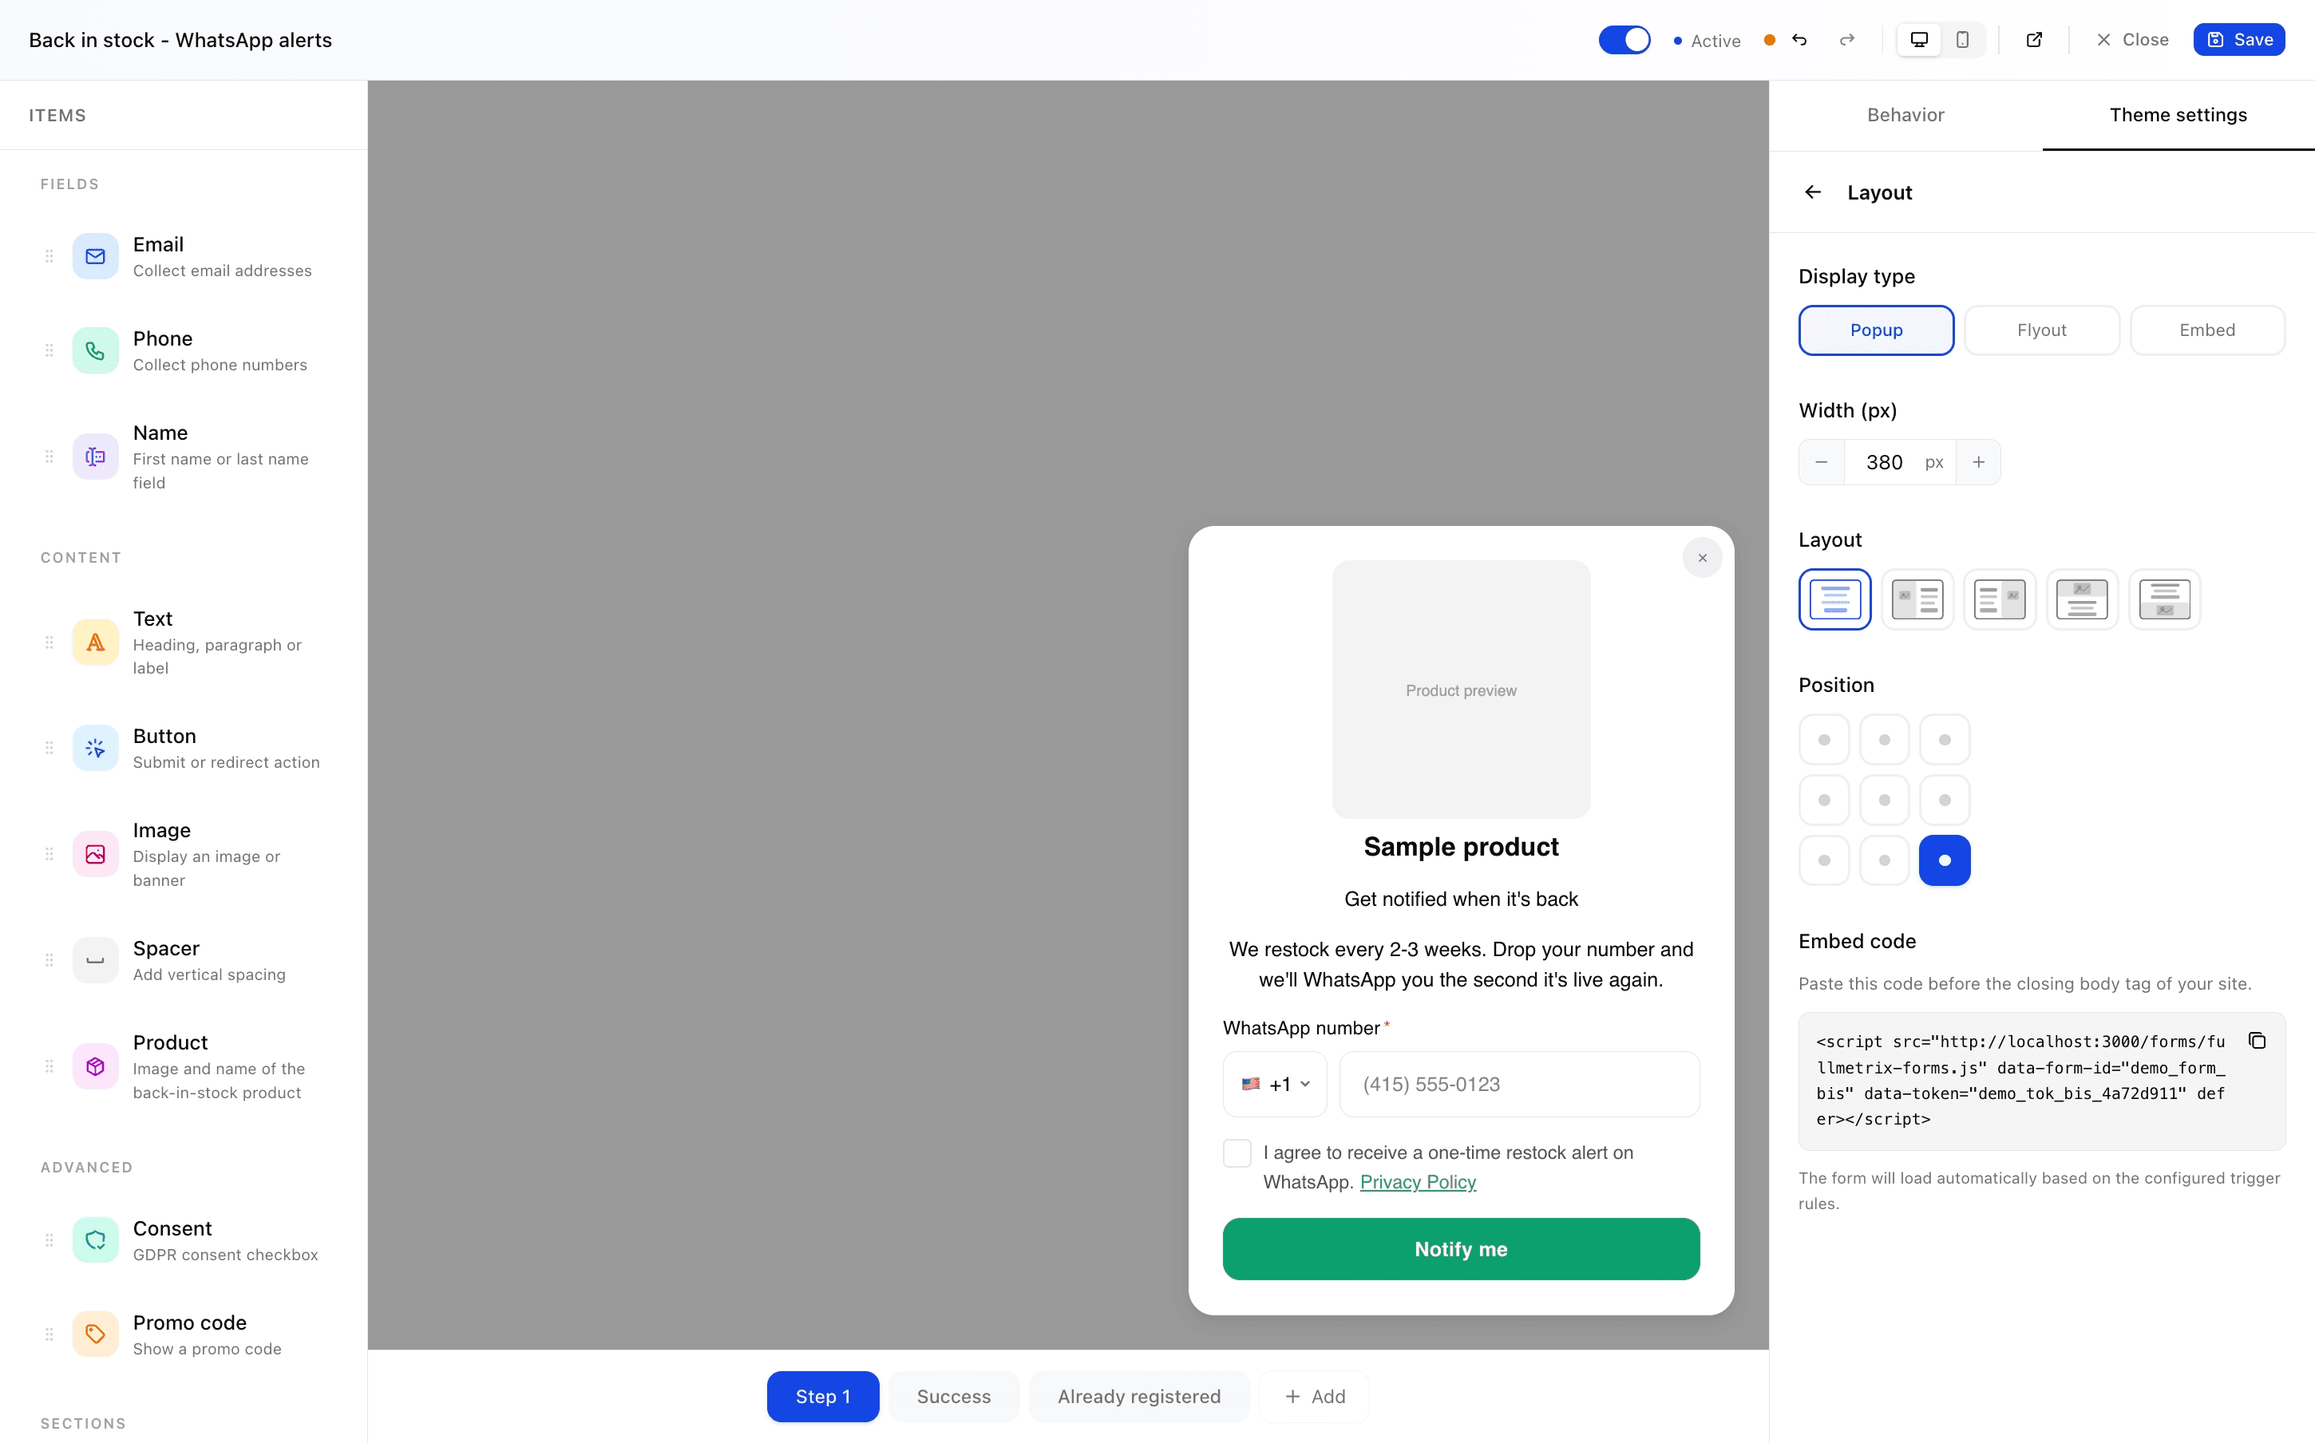Click the embed script code block

2042,1081
